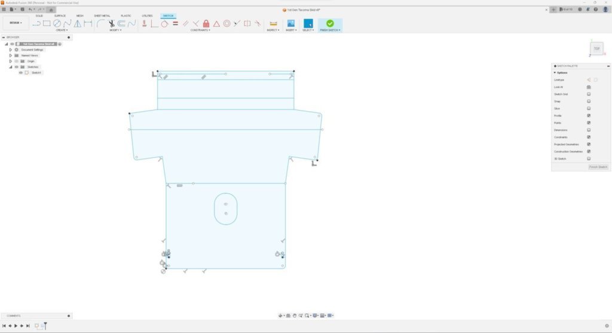Viewport: 612px width, 333px height.
Task: Enable the 3D Sketch checkbox
Action: (589, 158)
